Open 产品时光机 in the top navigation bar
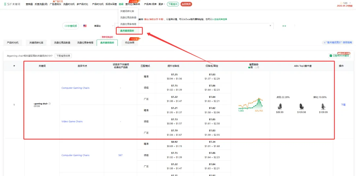The height and width of the screenshot is (176, 356). point(98,4)
